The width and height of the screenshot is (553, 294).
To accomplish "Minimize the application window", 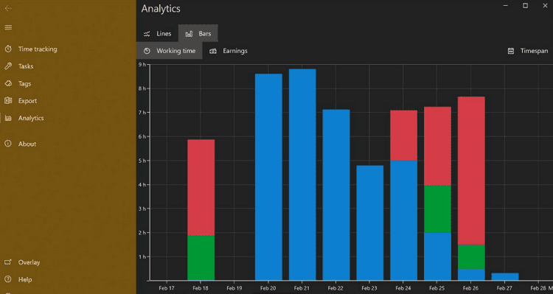I will tap(506, 6).
